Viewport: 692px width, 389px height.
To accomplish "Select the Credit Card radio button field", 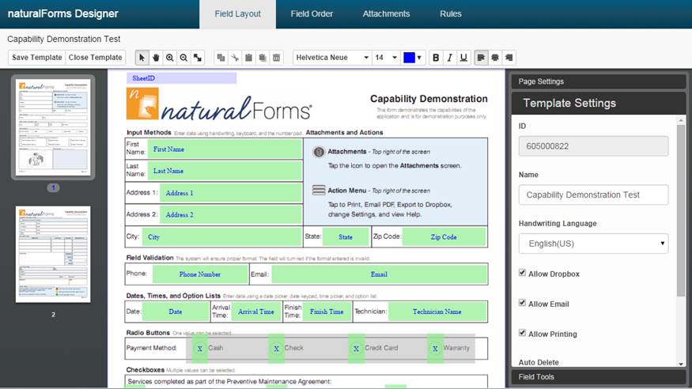I will [x=356, y=349].
